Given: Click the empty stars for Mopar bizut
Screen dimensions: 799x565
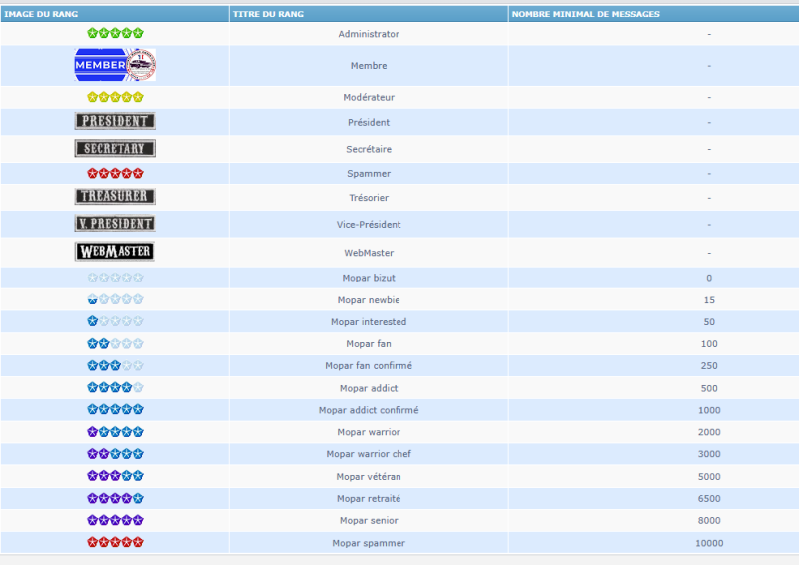Looking at the screenshot, I should 115,278.
